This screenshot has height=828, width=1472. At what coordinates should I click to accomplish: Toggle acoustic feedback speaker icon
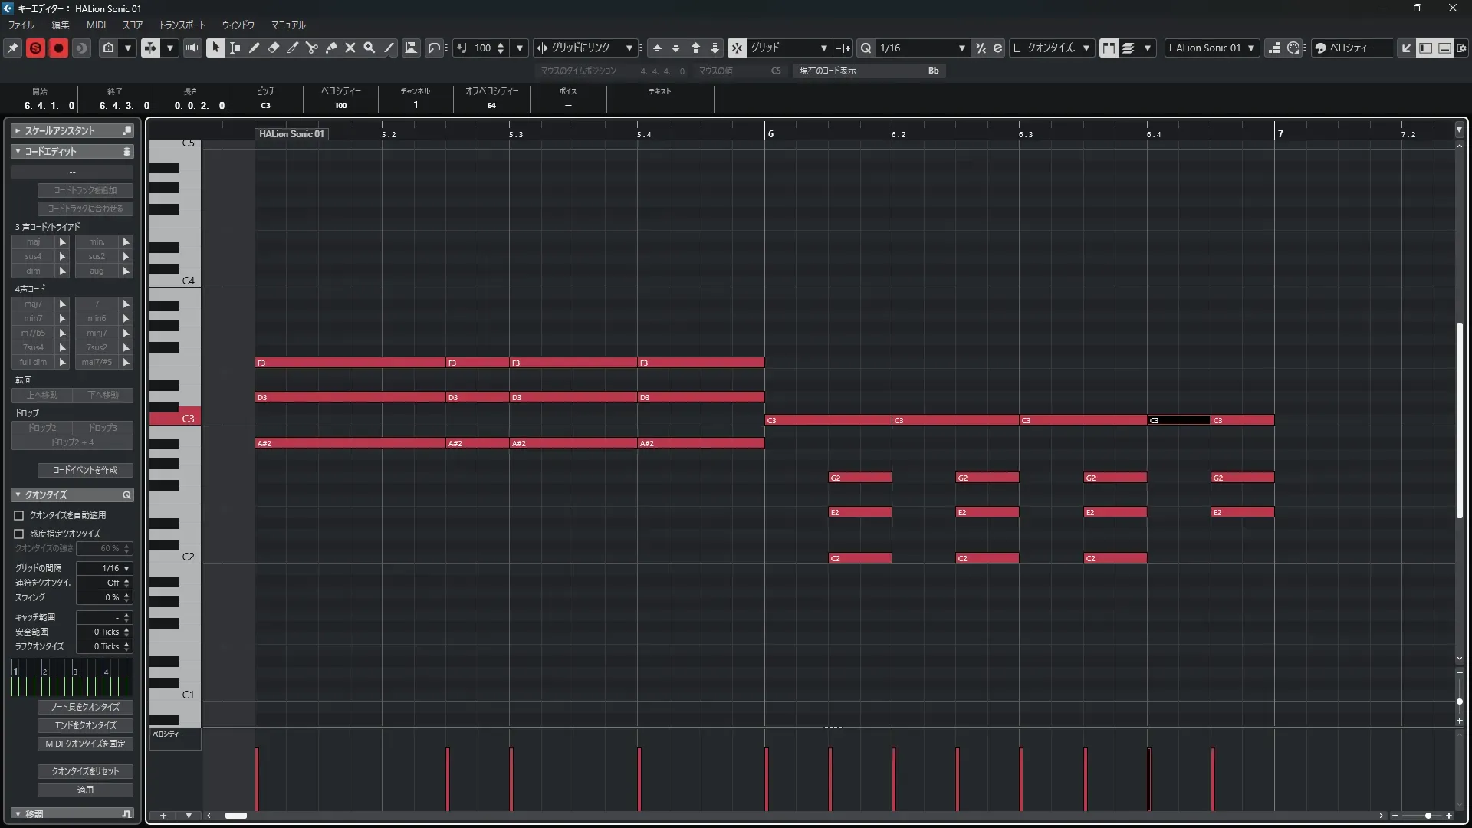click(192, 48)
